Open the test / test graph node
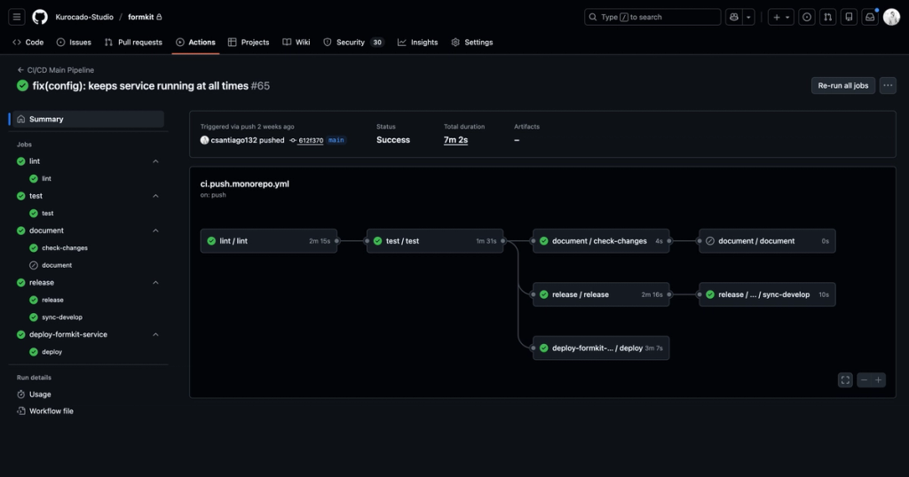The image size is (909, 477). 435,241
